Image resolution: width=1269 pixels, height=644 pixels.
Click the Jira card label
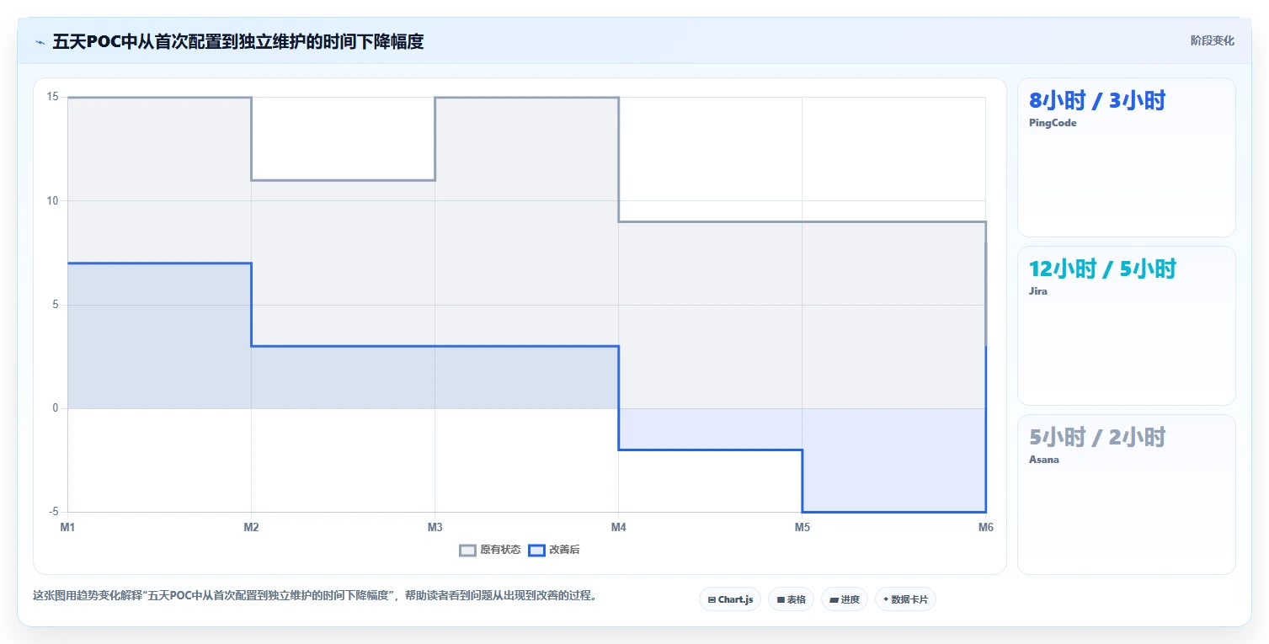click(1038, 291)
